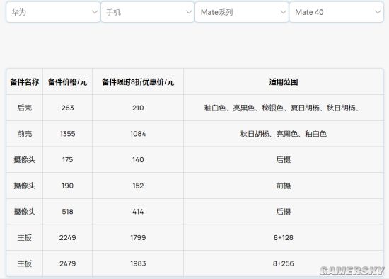389x279 pixels.
Task: Select the 518 camera price cell
Action: click(x=67, y=212)
